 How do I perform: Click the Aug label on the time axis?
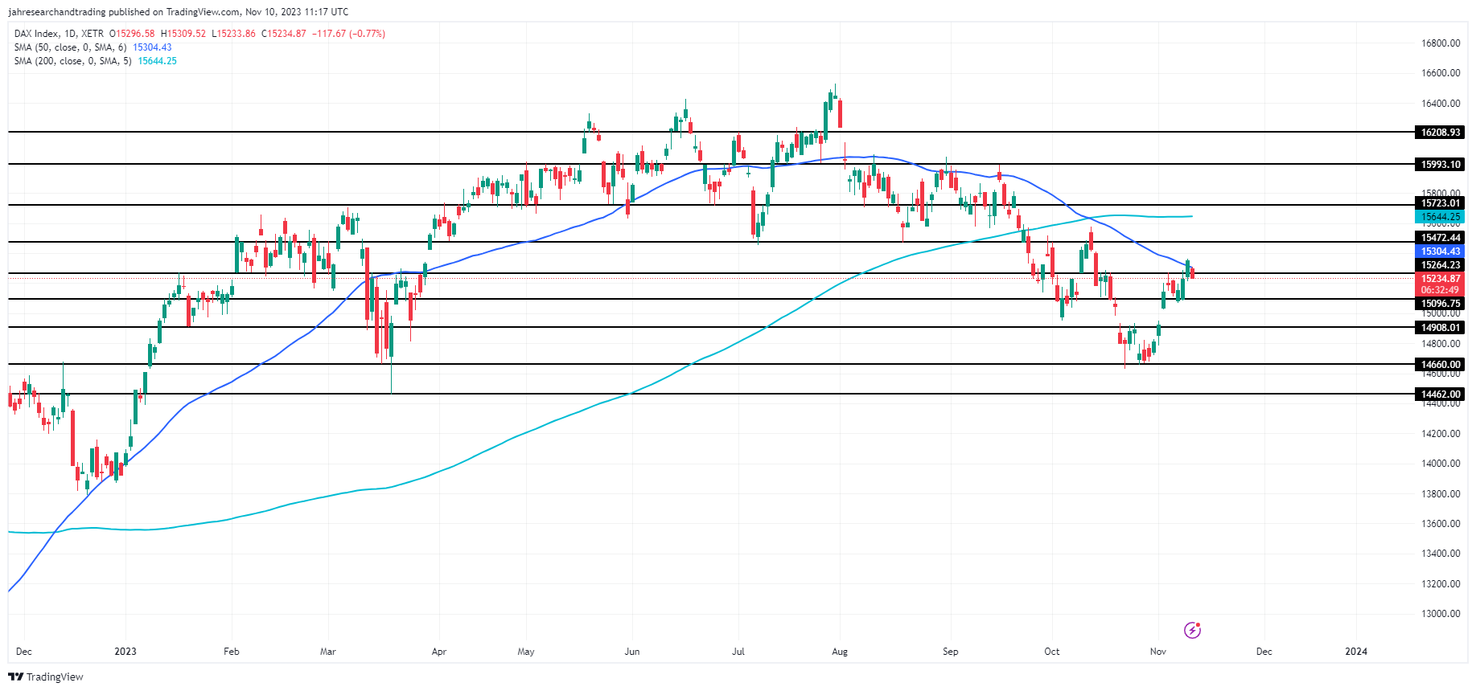pyautogui.click(x=840, y=652)
